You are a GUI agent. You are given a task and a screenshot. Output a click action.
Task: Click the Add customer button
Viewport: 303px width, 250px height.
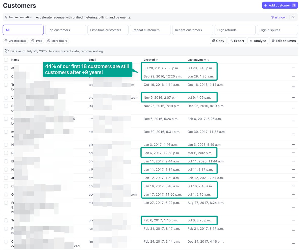tap(280, 5)
